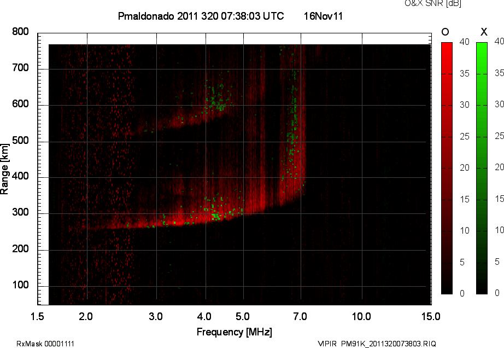Image resolution: width=504 pixels, height=348 pixels.
Task: Click the 300 km range tick label
Action: [20, 212]
